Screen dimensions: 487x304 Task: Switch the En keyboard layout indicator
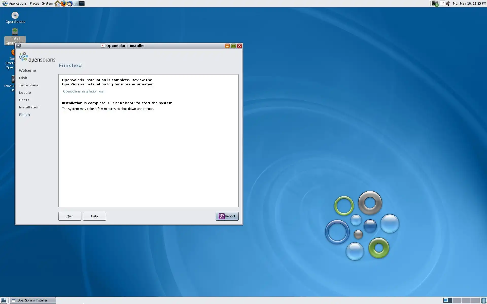tap(442, 3)
